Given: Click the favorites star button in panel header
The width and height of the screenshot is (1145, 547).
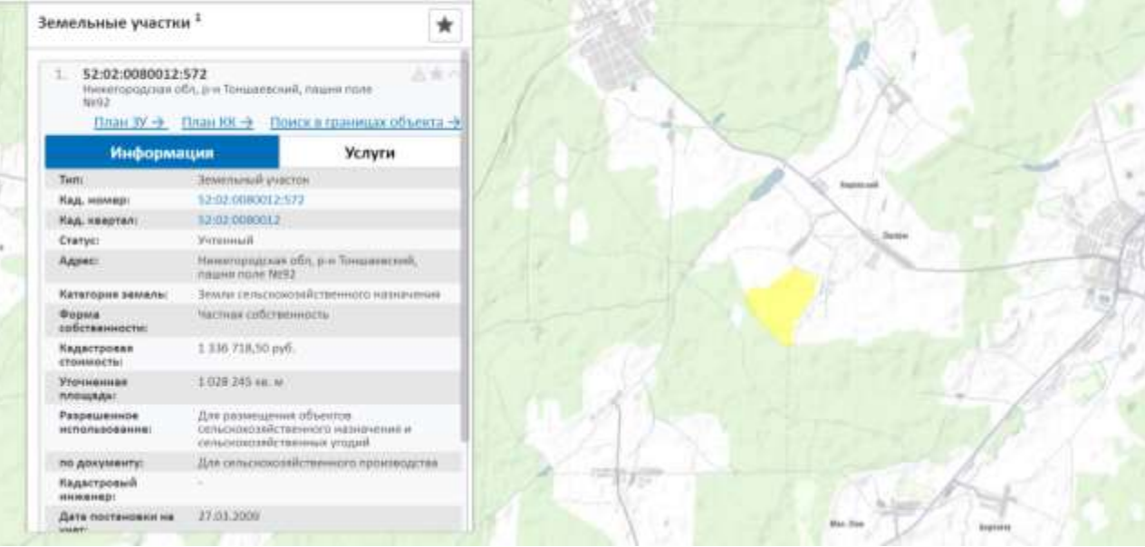Looking at the screenshot, I should point(444,25).
